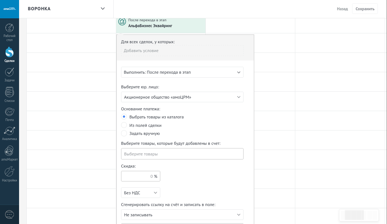Open the chat bubble icon in sidebar
Viewport: 387px width, 224px height.
tap(10, 214)
